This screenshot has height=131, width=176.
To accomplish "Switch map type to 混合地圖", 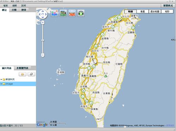I will [x=155, y=11].
